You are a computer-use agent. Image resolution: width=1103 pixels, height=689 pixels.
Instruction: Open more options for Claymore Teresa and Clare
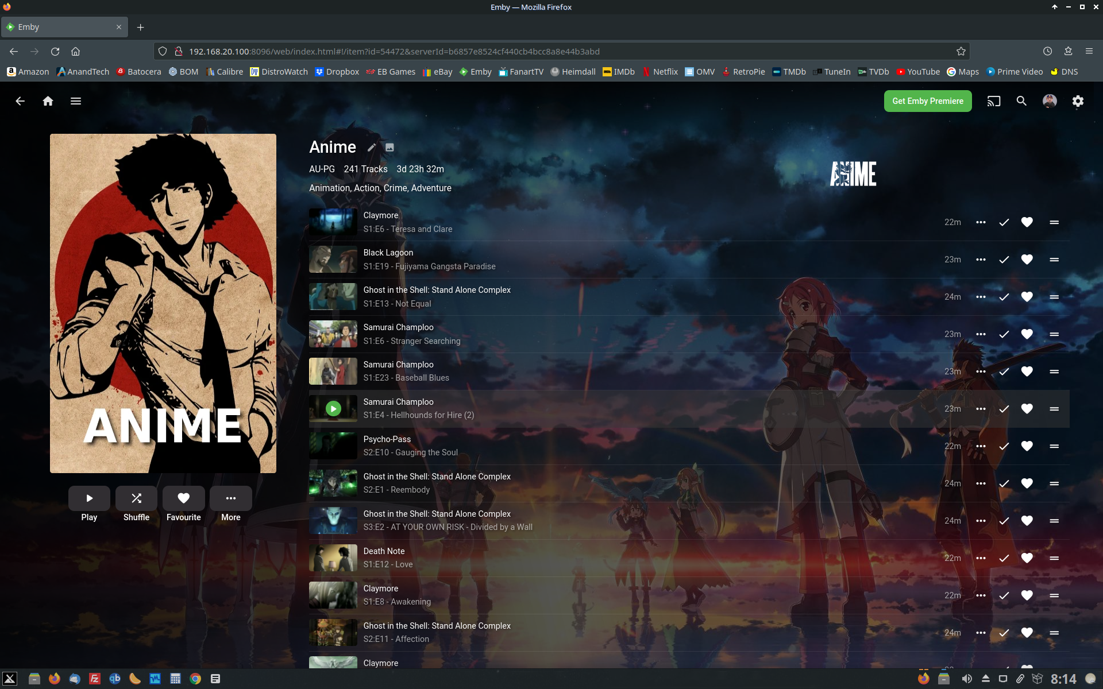[981, 222]
